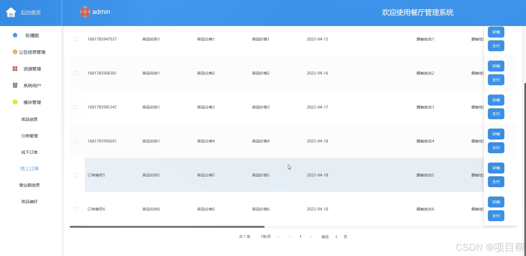This screenshot has height=256, width=526.
Task: Click 支付 button for 顾客姓名5 row
Action: (x=496, y=182)
